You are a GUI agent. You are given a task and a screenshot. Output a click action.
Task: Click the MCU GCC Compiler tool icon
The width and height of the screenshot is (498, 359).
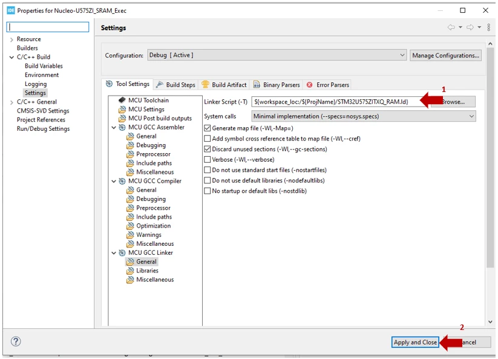(x=122, y=181)
